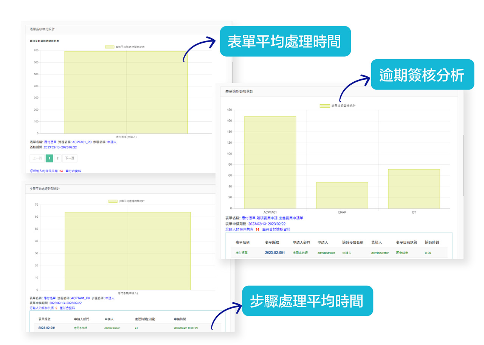
Task: Open form 2023-02-001 in overdue table
Action: [x=275, y=253]
